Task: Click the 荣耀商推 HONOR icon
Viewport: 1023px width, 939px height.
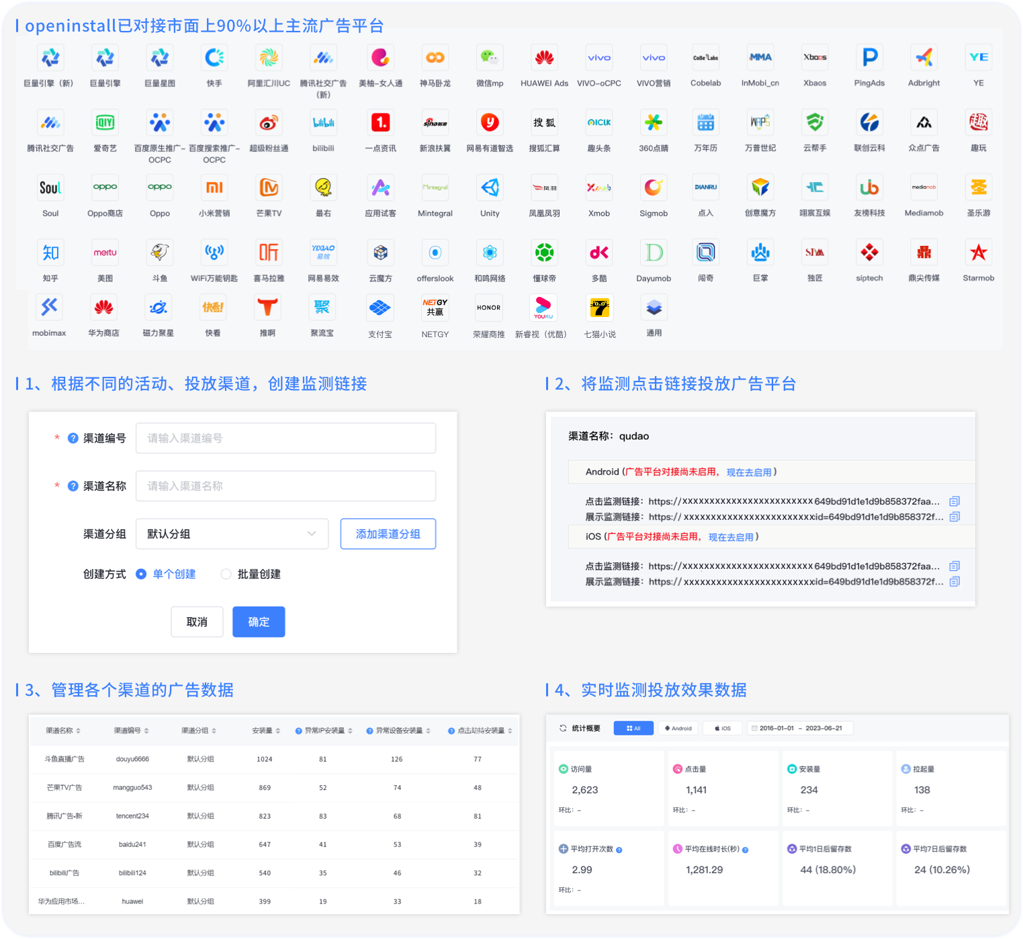Action: (x=489, y=308)
